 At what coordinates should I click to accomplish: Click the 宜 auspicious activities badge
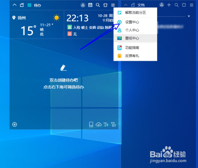[70, 27]
